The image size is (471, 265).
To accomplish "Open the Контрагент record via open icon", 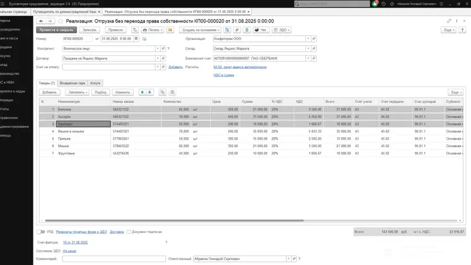I will (x=164, y=49).
